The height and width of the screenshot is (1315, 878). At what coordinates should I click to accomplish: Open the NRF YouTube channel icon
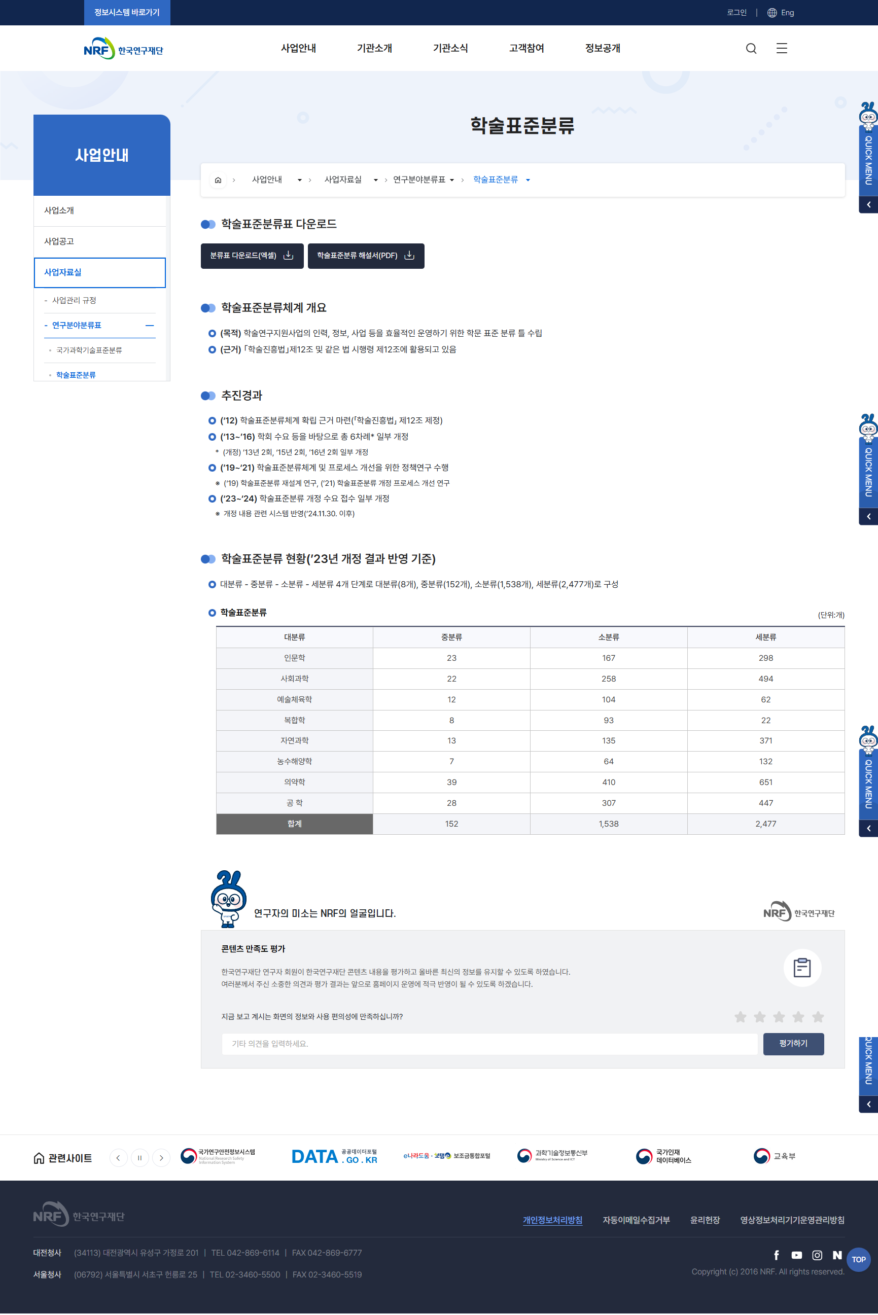796,1255
